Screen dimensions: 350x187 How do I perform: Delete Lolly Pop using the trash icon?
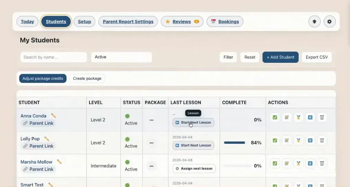click(x=322, y=141)
